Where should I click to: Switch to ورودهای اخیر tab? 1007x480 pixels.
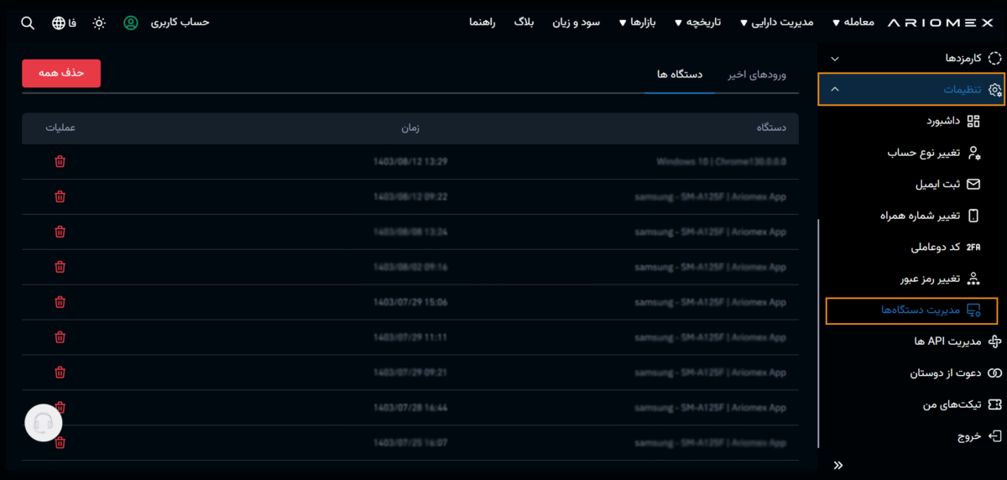click(757, 75)
